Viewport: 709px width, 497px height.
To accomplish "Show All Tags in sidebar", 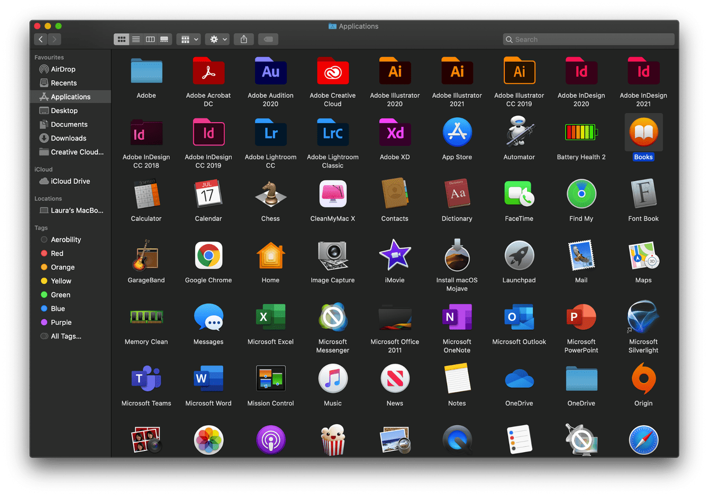I will click(x=71, y=336).
